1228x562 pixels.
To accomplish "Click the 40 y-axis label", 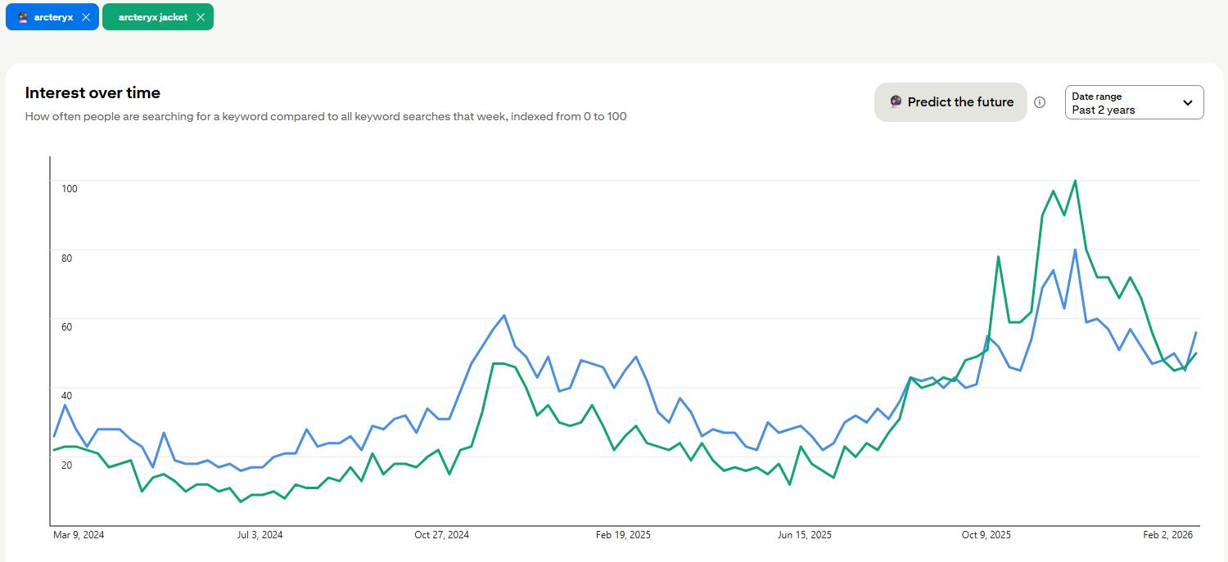I will click(67, 396).
